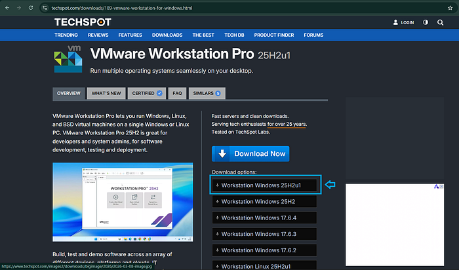Viewport: 459px width, 270px height.
Task: Open the REVIEWS menu
Action: tap(98, 35)
